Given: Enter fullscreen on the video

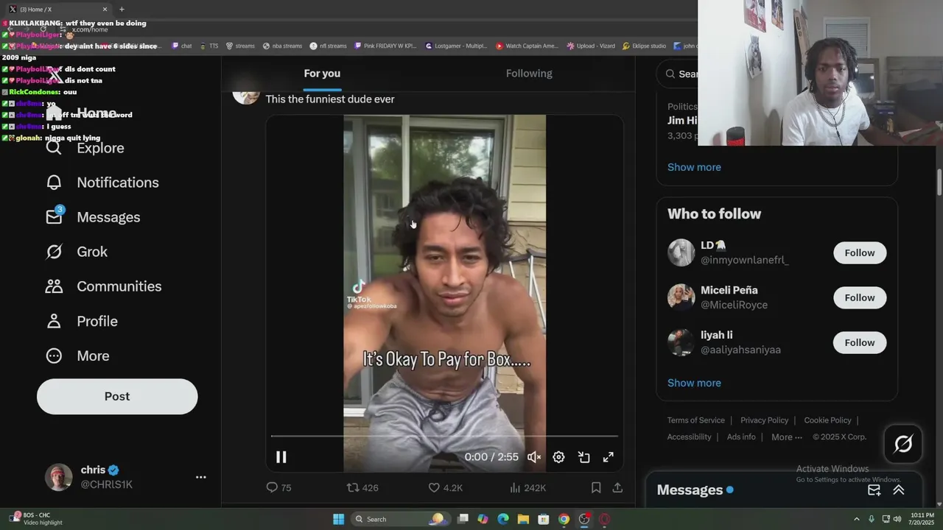Looking at the screenshot, I should click(609, 457).
